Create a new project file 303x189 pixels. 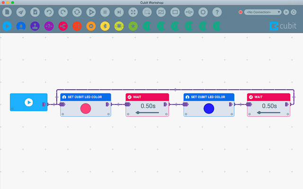(x=7, y=12)
